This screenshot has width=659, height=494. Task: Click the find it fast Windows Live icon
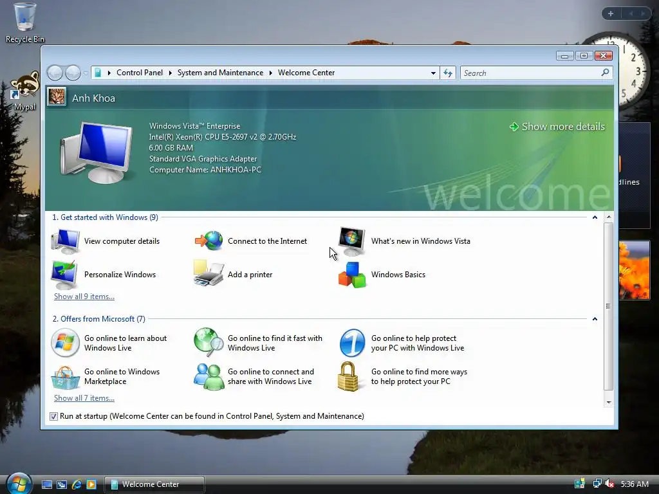tap(209, 342)
